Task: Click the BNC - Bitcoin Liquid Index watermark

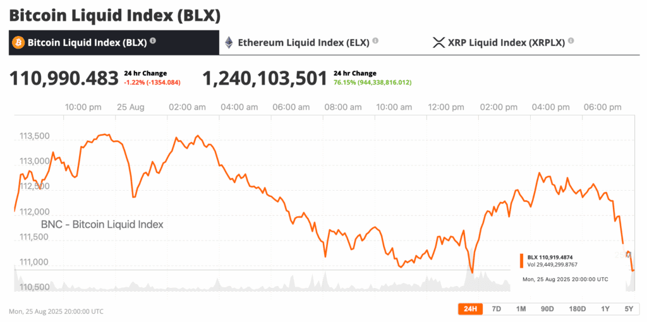Action: (x=102, y=224)
